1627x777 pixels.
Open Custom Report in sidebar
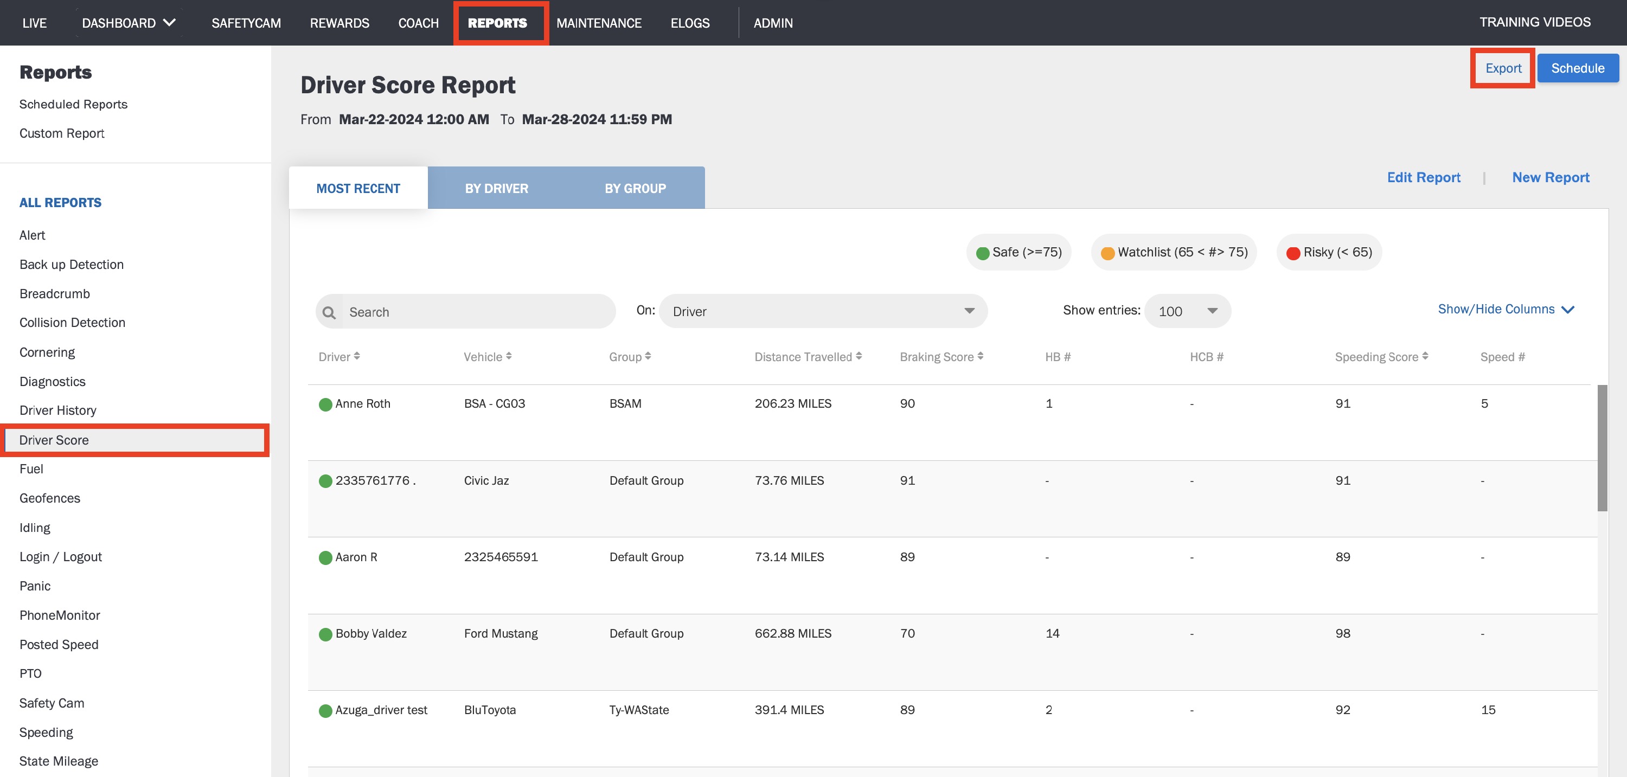[x=62, y=133]
